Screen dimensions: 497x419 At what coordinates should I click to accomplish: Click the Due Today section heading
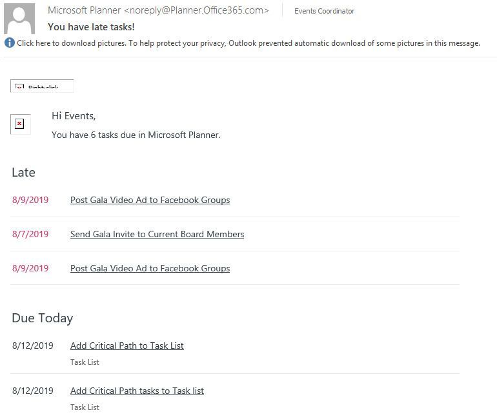tap(43, 318)
